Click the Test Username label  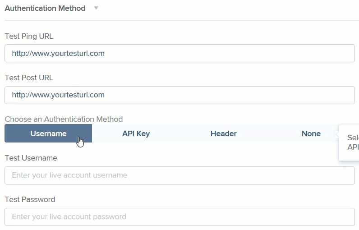[31, 158]
